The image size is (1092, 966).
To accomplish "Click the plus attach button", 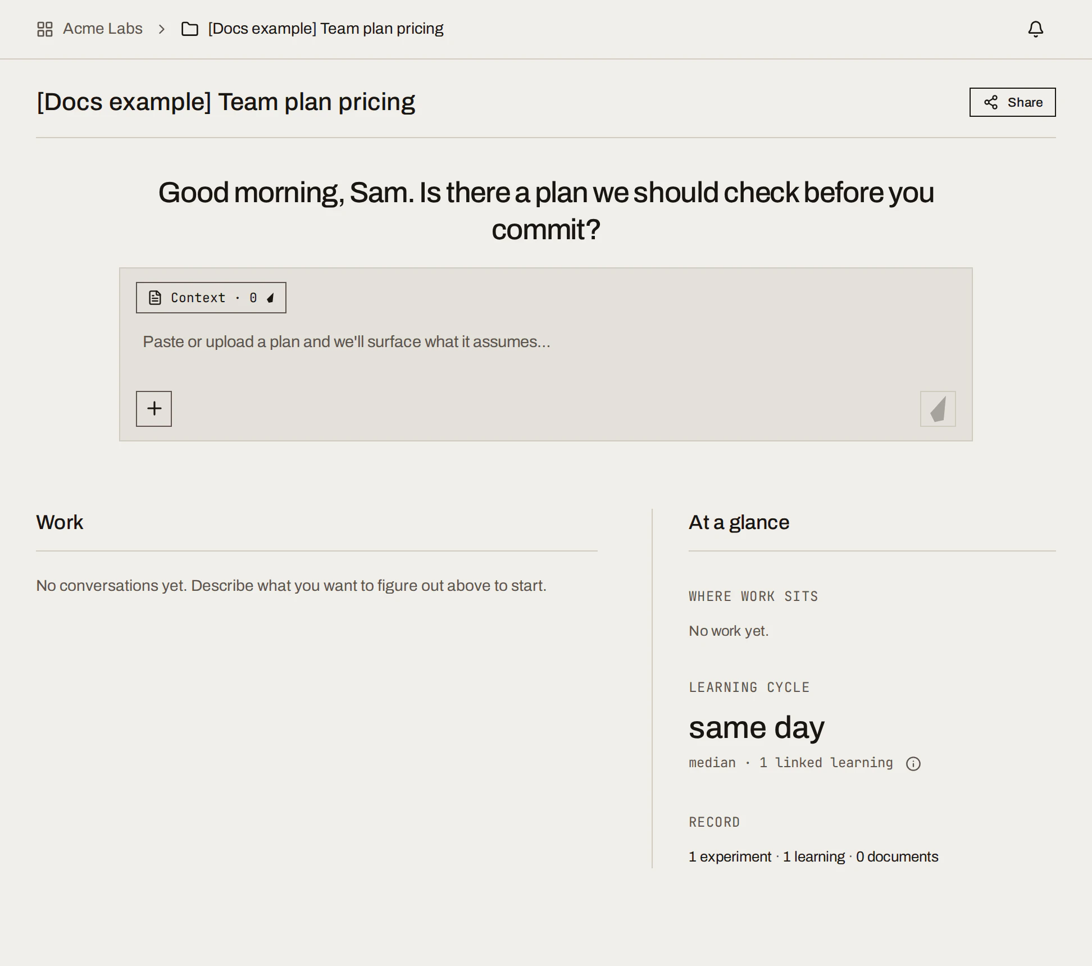I will click(154, 409).
